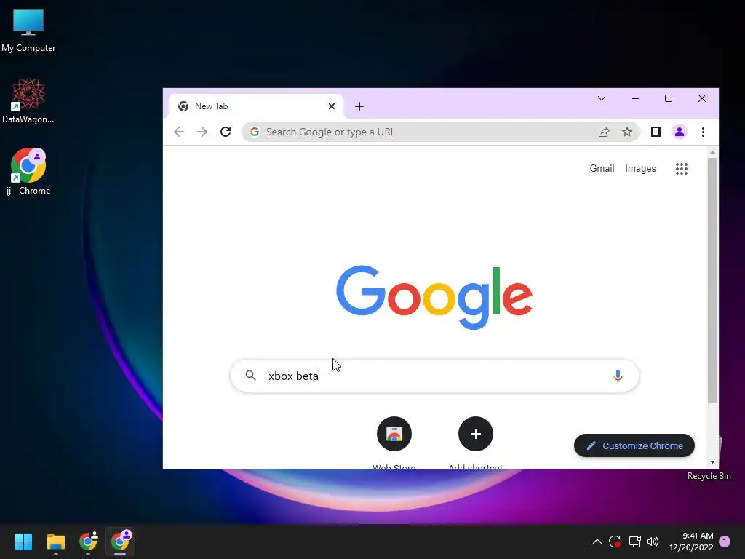This screenshot has width=745, height=559.
Task: Open the Gmail link
Action: (x=602, y=168)
